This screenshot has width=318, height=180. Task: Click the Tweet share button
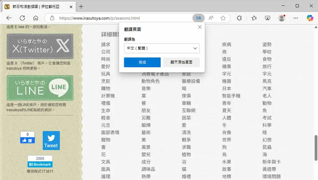51,141
